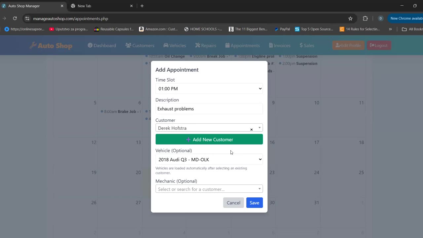Viewport: 423px width, 238px height.
Task: Click the Logout button
Action: (x=379, y=46)
